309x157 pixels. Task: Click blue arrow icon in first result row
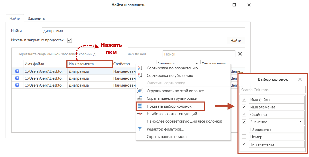point(17,71)
